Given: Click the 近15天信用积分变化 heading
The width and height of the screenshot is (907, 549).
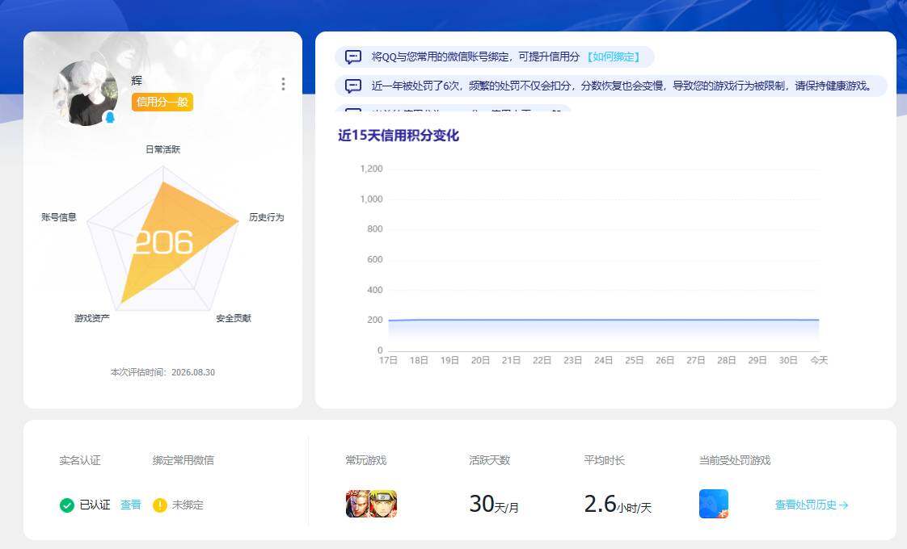Looking at the screenshot, I should tap(399, 136).
